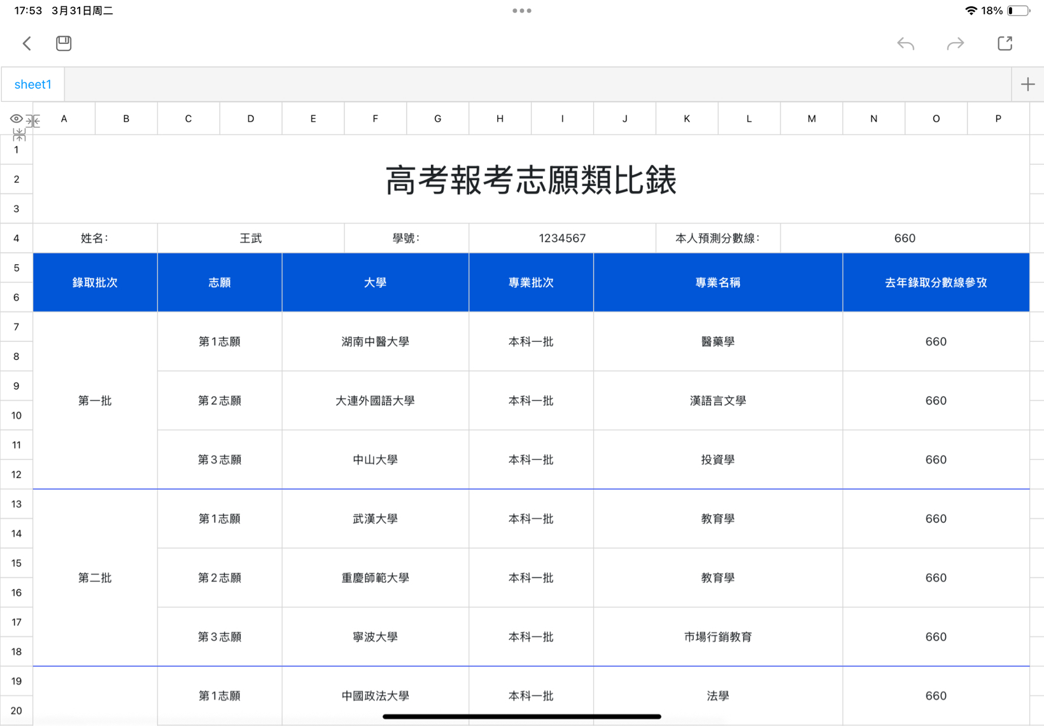The height and width of the screenshot is (726, 1044).
Task: Select the 錄取批次 header cell
Action: (95, 283)
